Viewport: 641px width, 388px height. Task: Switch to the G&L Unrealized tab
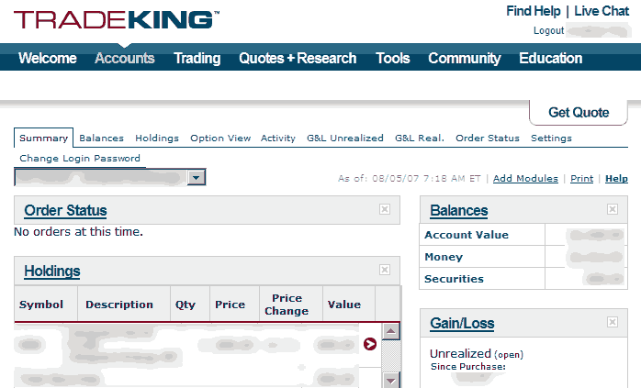coord(345,139)
